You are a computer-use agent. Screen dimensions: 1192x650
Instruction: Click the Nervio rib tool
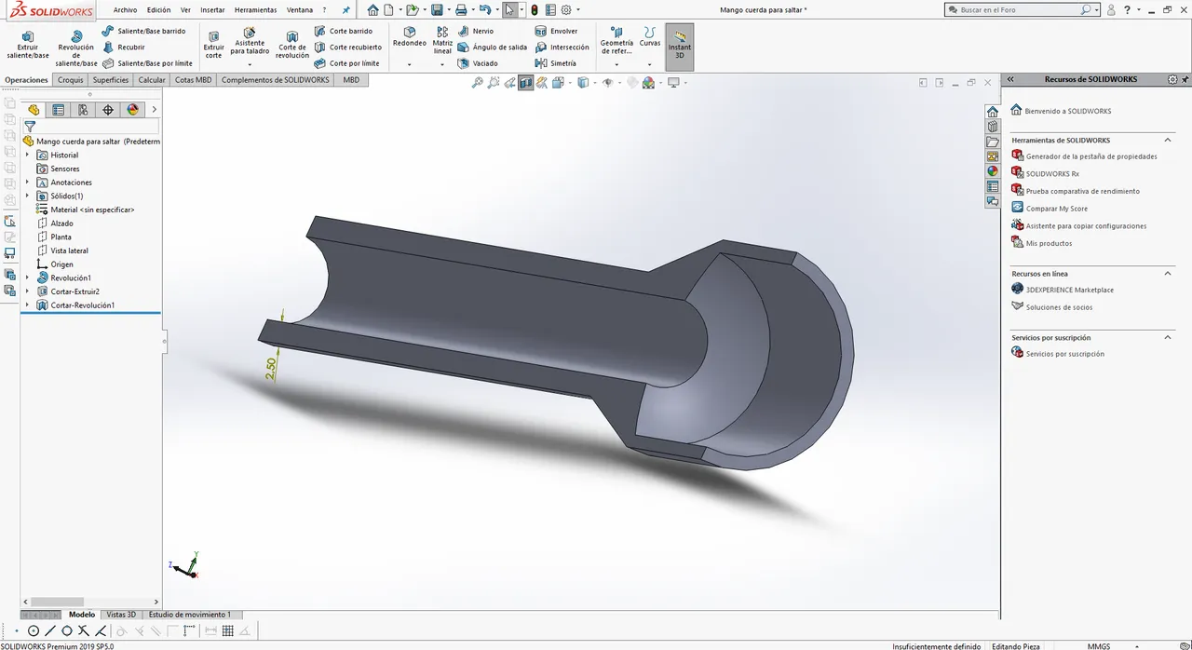(x=476, y=31)
